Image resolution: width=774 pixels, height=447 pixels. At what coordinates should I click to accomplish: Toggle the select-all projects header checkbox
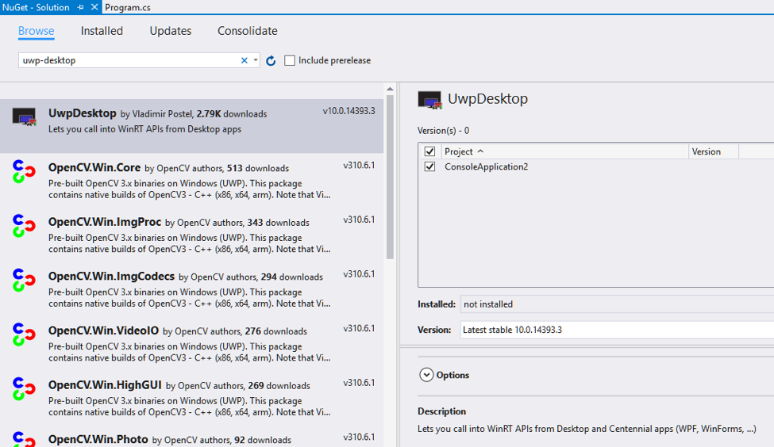coord(430,151)
